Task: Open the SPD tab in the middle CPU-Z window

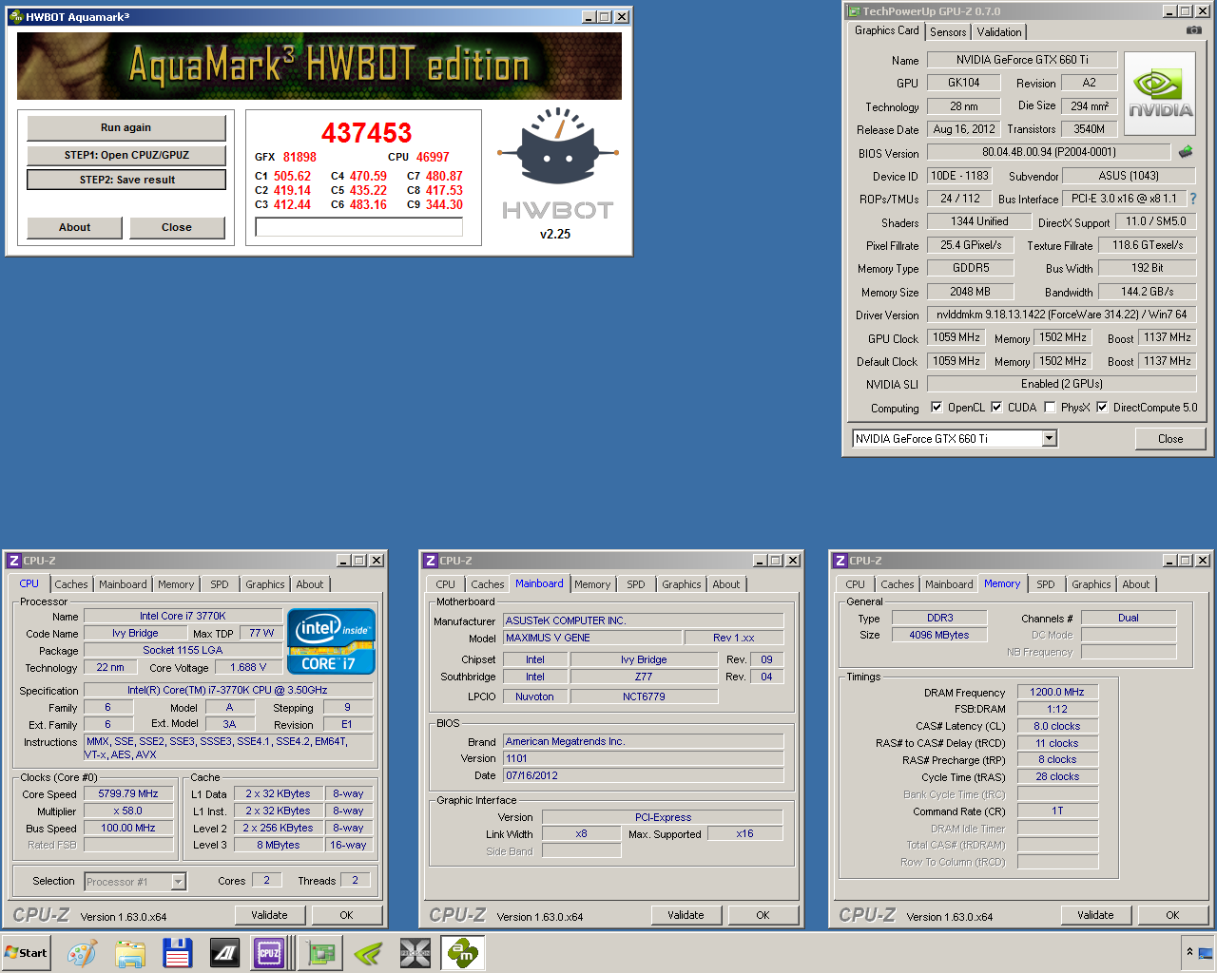Action: click(x=636, y=584)
